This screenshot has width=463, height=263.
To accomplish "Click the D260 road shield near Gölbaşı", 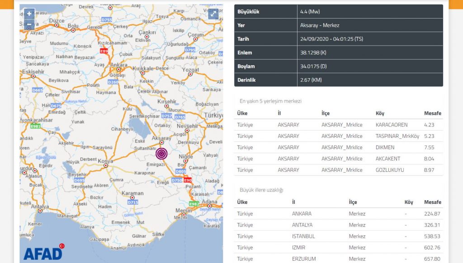I will pyautogui.click(x=113, y=82).
